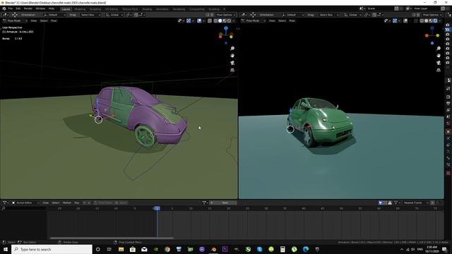
Task: Toggle X-ray in left viewport header
Action: point(210,20)
